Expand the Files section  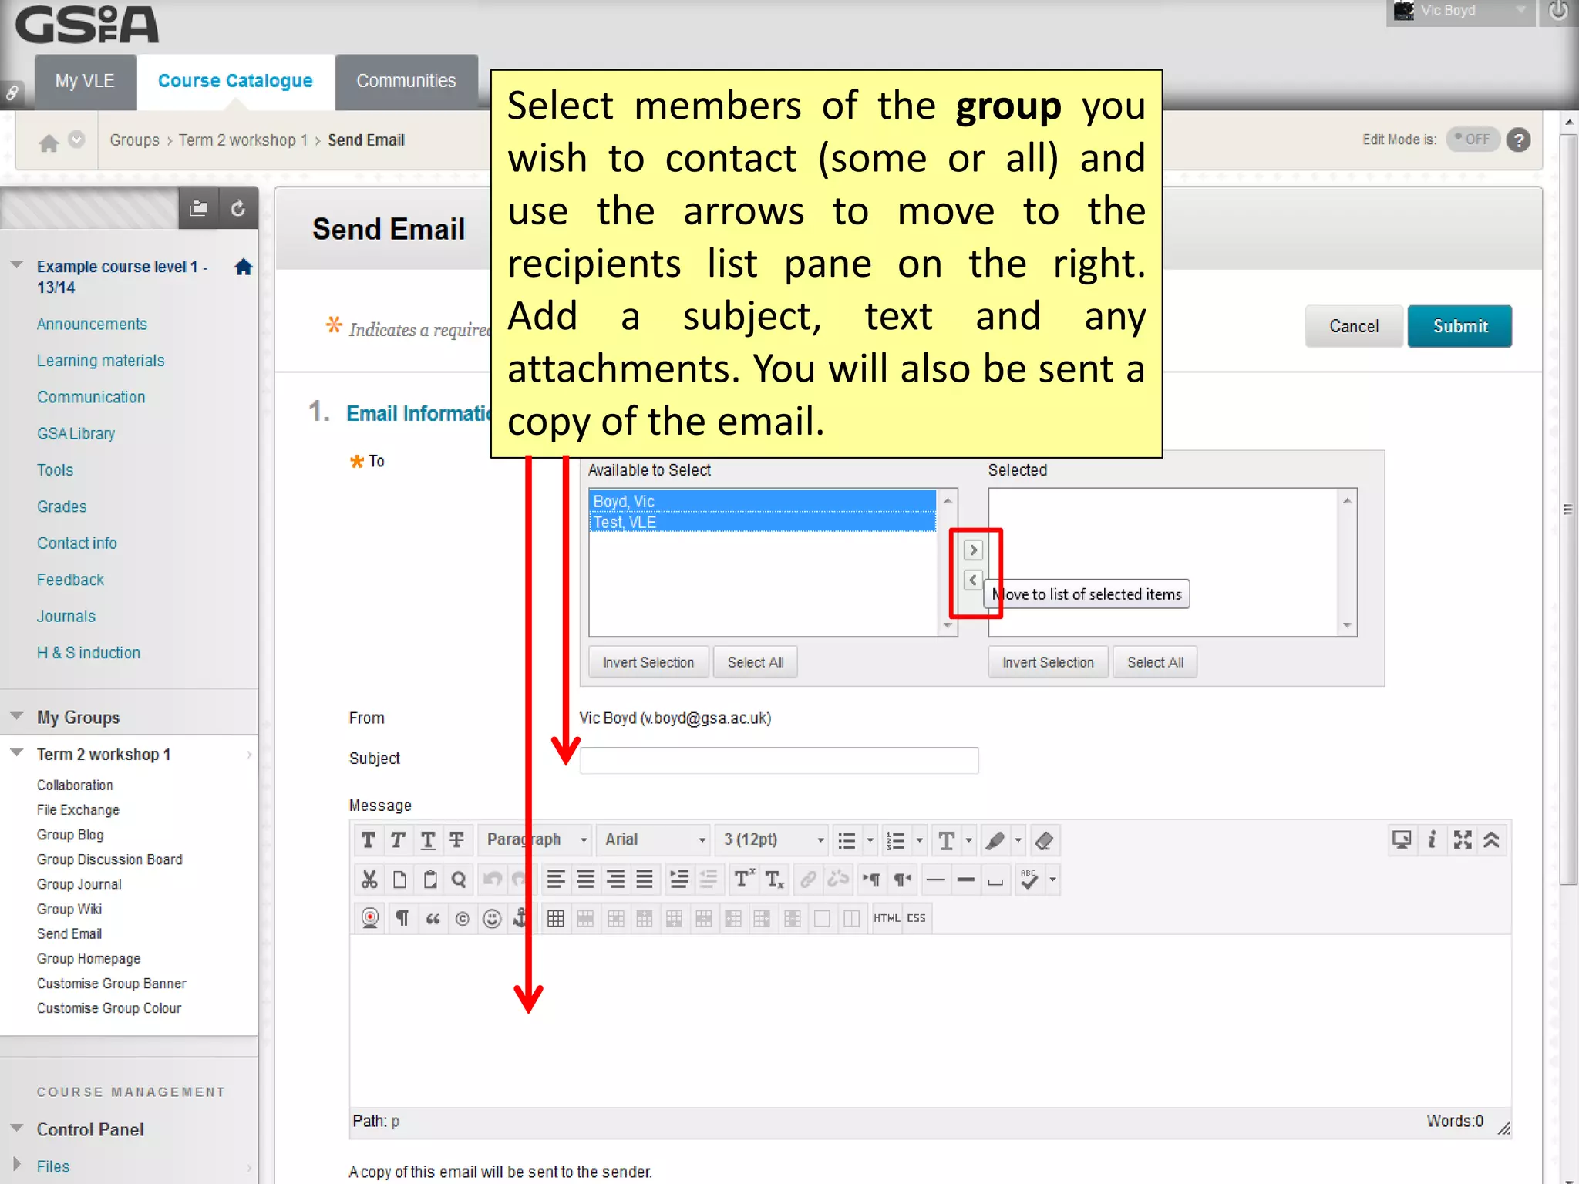16,1164
